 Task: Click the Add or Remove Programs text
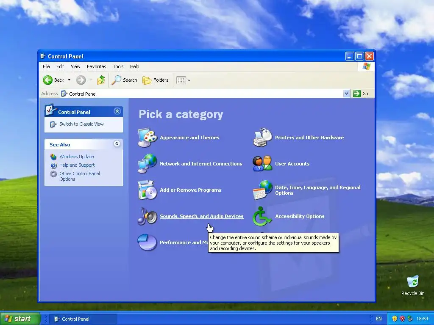point(190,190)
